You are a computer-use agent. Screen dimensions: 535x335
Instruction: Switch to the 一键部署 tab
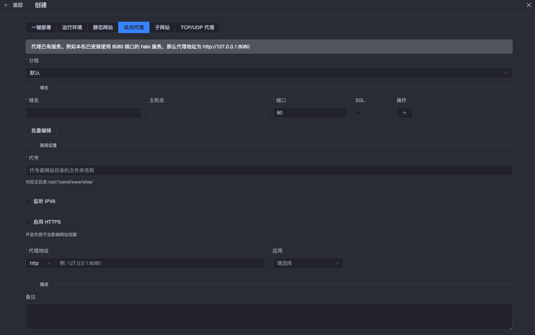coord(41,27)
